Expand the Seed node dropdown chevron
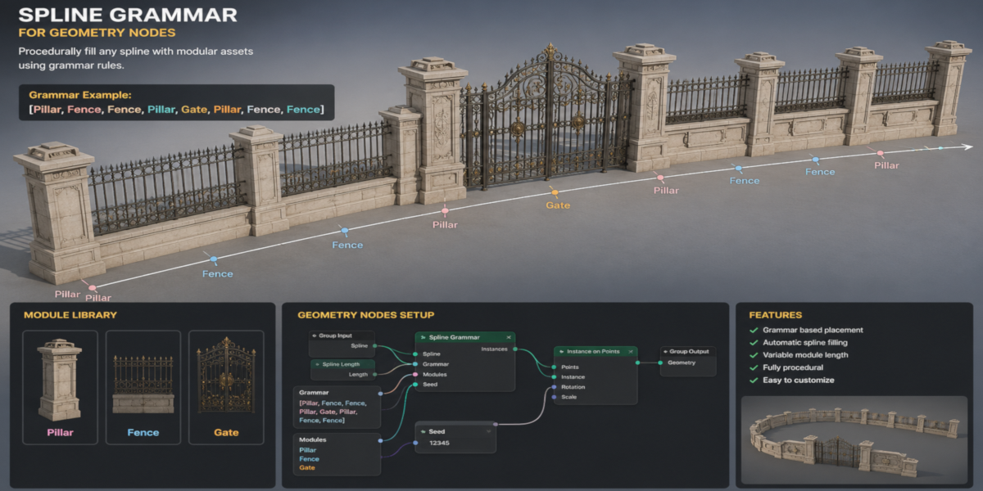This screenshot has height=491, width=983. [489, 431]
